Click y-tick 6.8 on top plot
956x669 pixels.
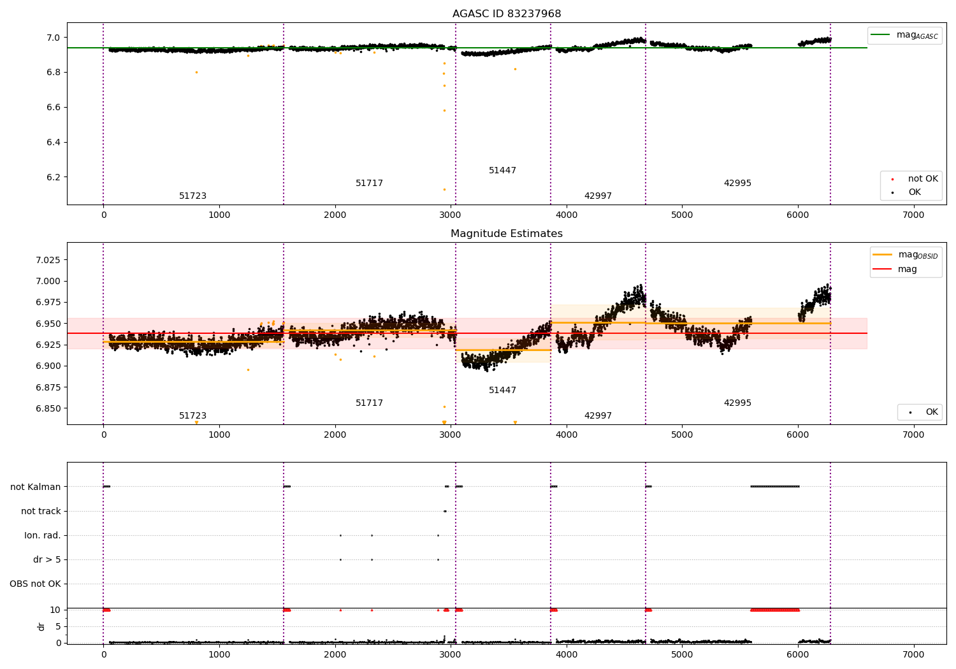coord(54,73)
